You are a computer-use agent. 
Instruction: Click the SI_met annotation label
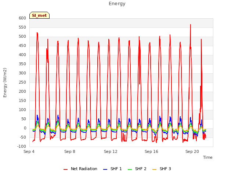click(x=39, y=15)
